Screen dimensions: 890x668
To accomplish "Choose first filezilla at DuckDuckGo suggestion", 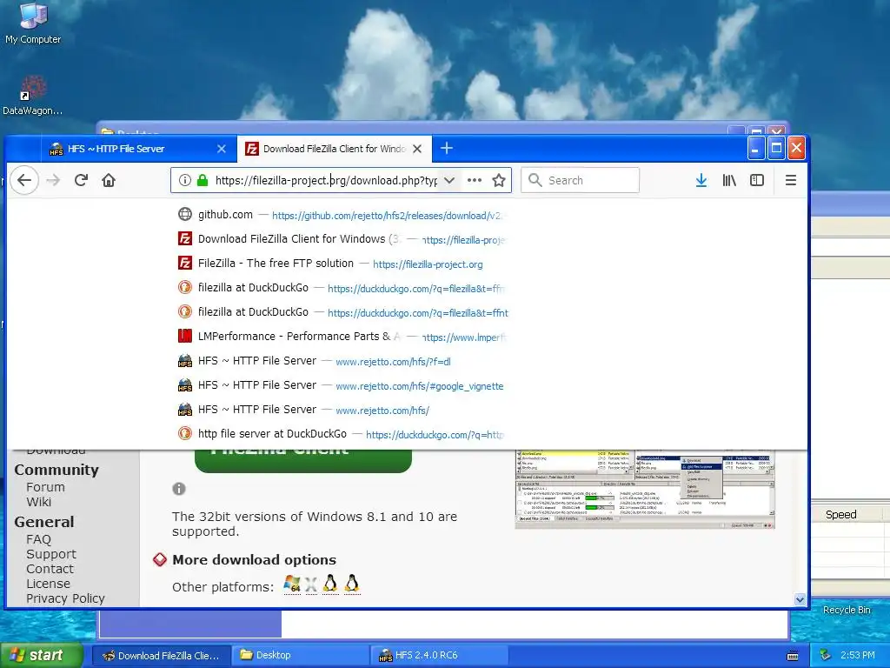I will pyautogui.click(x=341, y=288).
